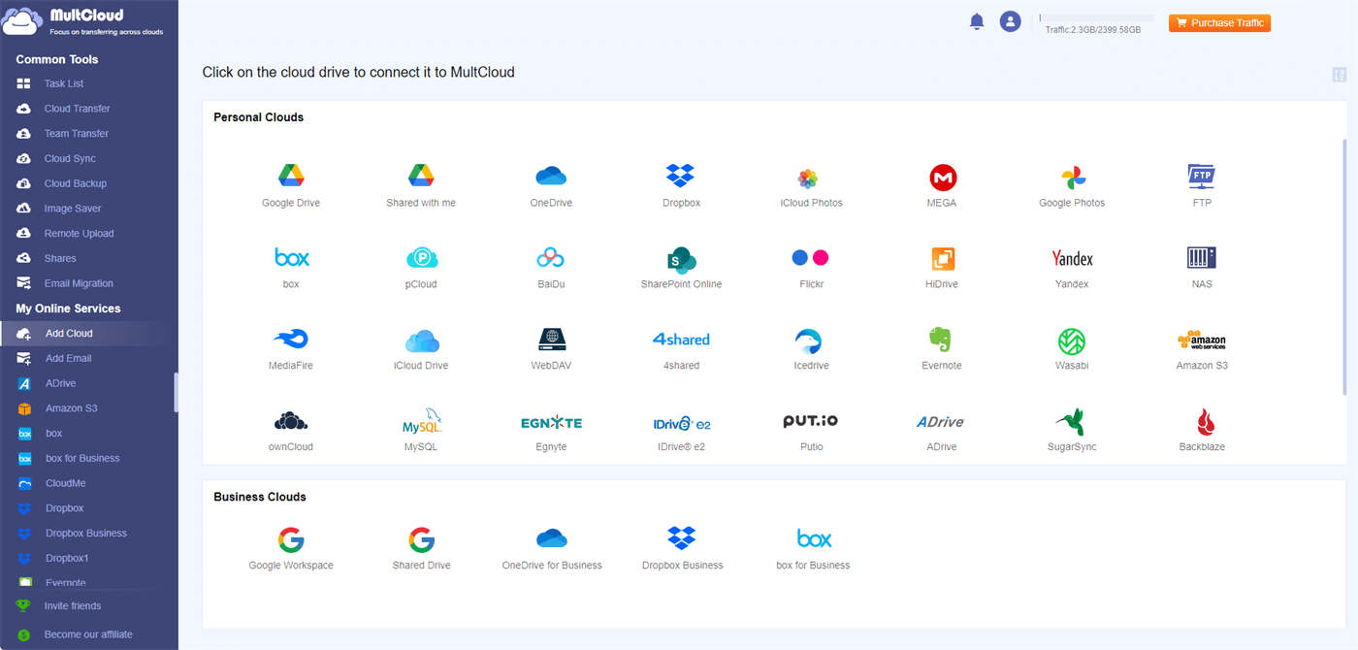Open notifications bell
Screen dimensions: 1358x650
tap(977, 21)
